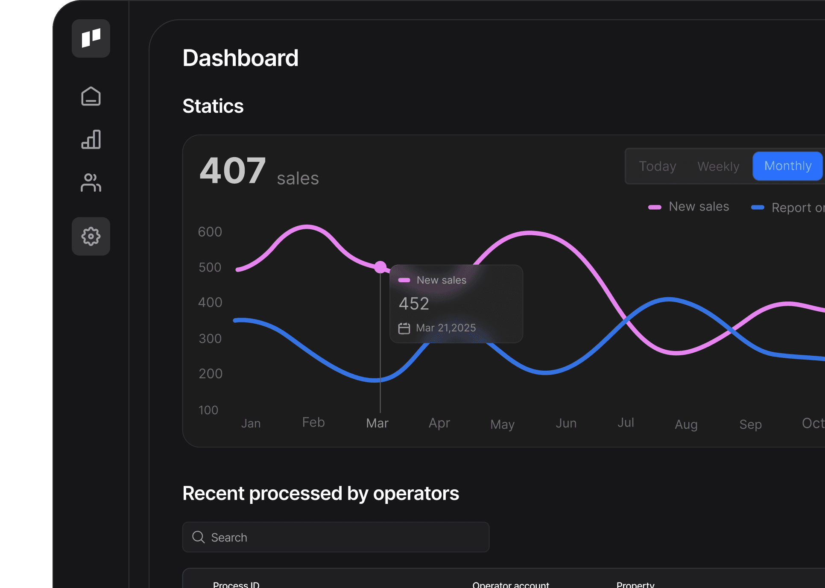The height and width of the screenshot is (588, 825).
Task: Toggle the New sales legend series
Action: (699, 207)
